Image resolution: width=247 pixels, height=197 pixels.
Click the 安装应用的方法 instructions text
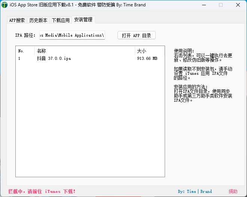[203, 93]
